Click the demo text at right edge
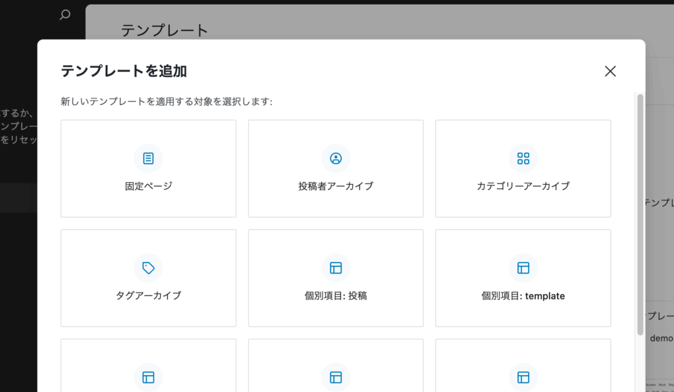 coord(661,338)
